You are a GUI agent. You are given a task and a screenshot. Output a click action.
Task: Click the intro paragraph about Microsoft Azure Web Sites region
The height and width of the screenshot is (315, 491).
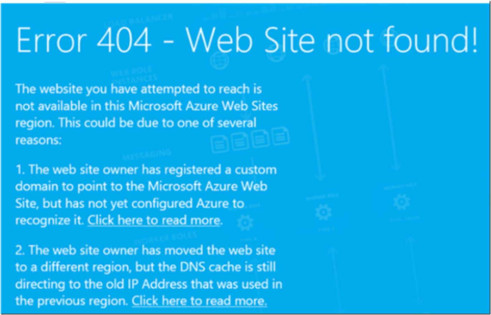click(x=147, y=114)
